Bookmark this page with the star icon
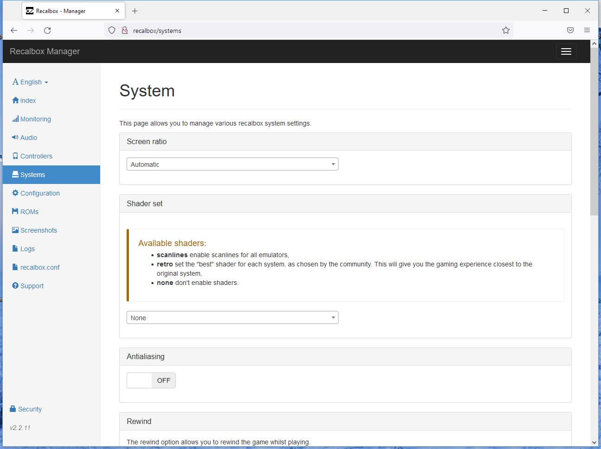601x449 pixels. (505, 31)
